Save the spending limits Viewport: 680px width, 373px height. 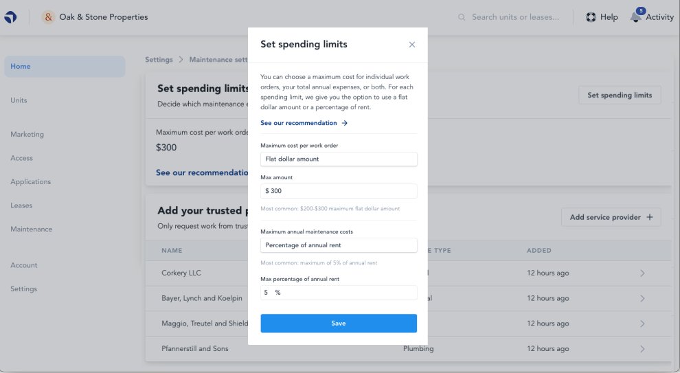click(339, 324)
